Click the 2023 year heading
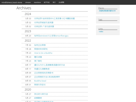The height and width of the screenshot is (102, 136). pos(28,31)
